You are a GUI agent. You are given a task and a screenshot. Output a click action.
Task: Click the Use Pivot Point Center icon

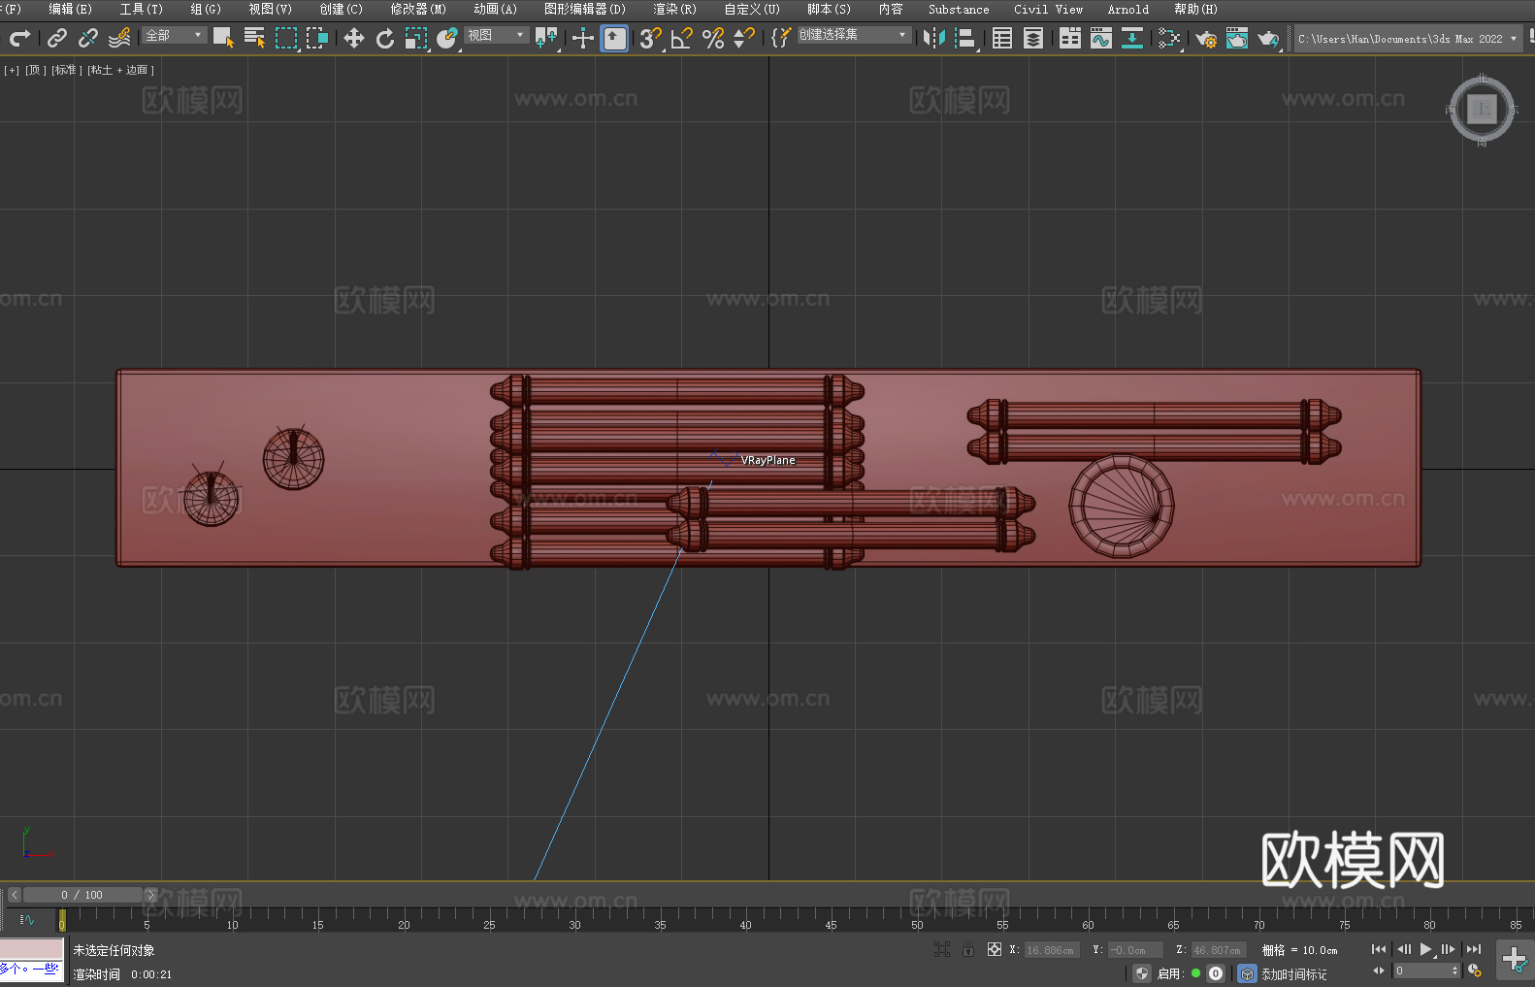pos(546,38)
